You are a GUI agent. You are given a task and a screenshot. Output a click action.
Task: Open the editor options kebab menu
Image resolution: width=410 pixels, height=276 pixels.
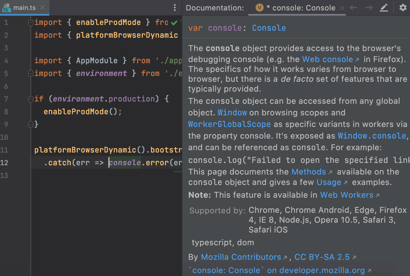pyautogui.click(x=175, y=8)
